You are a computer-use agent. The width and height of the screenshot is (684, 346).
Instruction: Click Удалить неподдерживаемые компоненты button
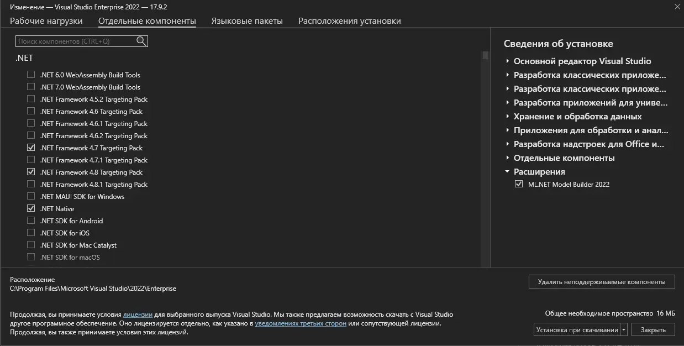pos(602,282)
